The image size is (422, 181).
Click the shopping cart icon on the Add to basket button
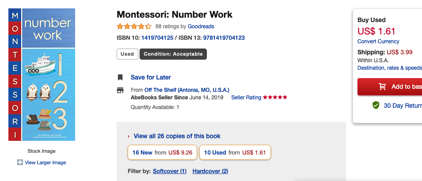coord(382,87)
